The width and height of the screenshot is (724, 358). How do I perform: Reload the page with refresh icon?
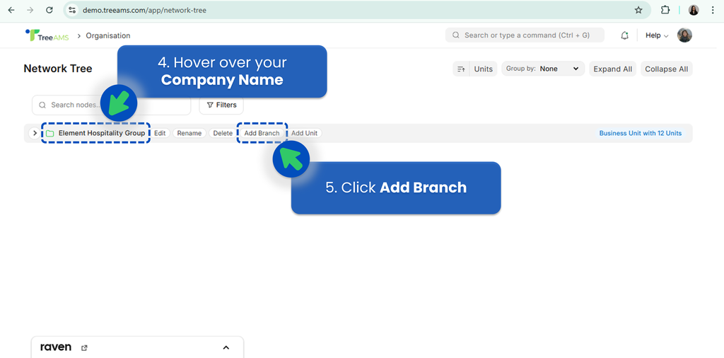pos(49,10)
